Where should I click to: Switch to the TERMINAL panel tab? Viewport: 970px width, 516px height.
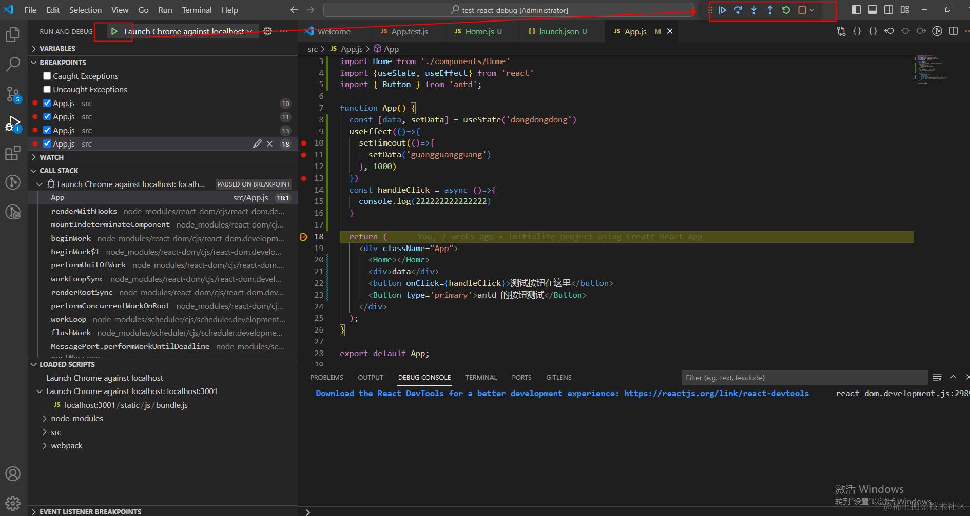[481, 377]
